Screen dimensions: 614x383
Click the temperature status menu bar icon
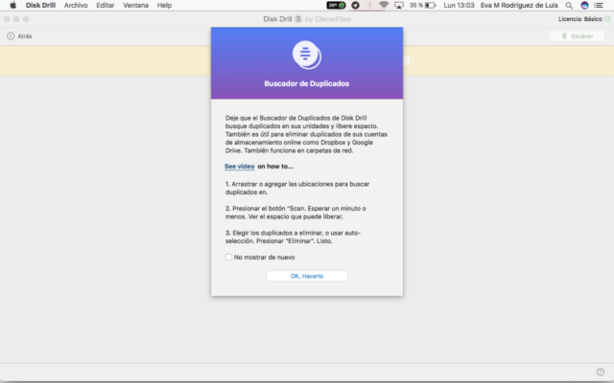[337, 5]
